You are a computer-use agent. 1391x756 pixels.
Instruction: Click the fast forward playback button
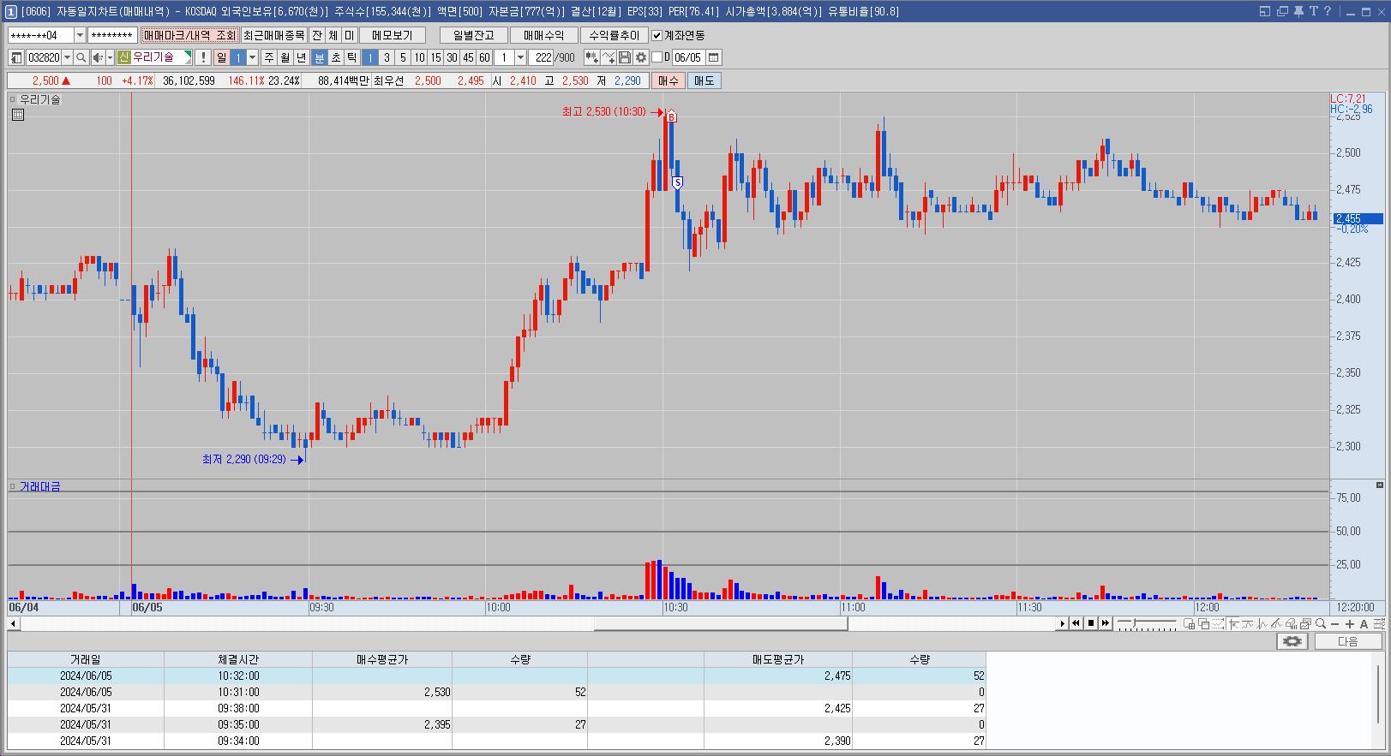pos(1106,623)
